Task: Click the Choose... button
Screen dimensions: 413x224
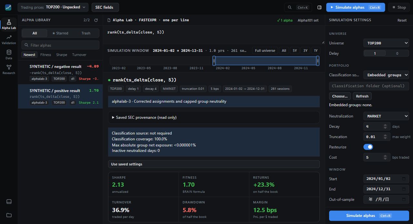Action: pyautogui.click(x=340, y=96)
